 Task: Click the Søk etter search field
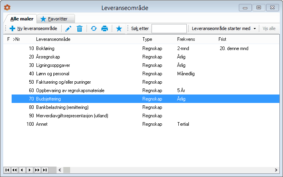(169, 28)
